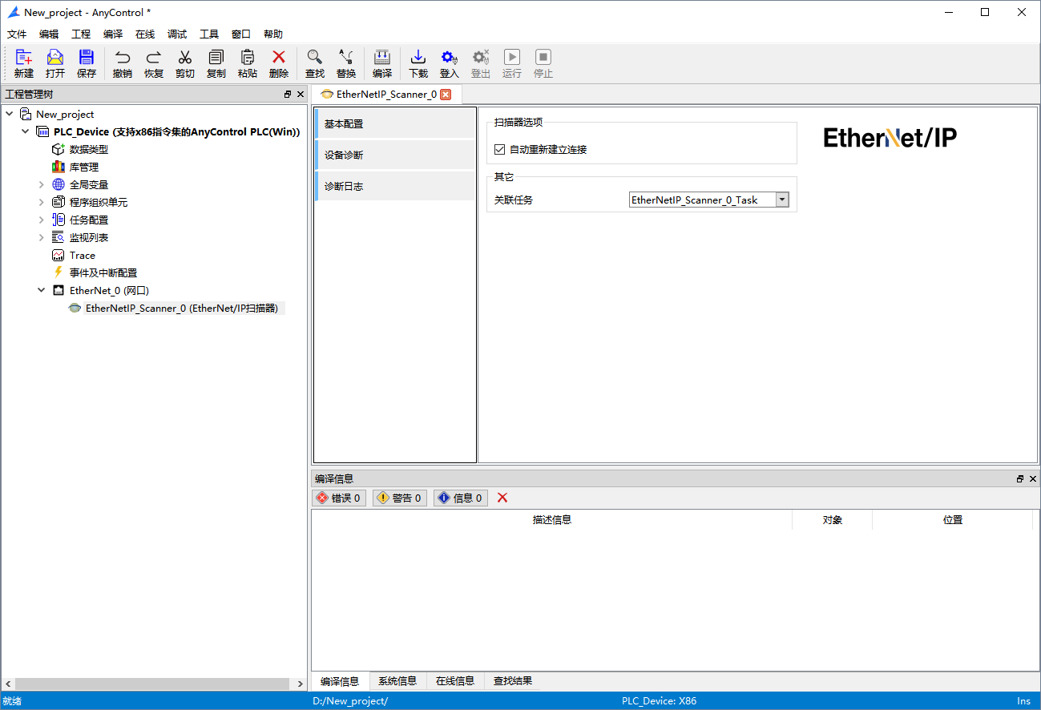Select 库管理 in the project tree
Image resolution: width=1041 pixels, height=710 pixels.
[x=84, y=167]
